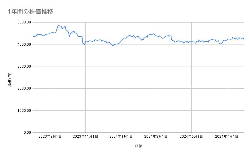Viewport: 252px width, 156px height.
Task: Click the rightmost end of the stock line
Action: [244, 38]
